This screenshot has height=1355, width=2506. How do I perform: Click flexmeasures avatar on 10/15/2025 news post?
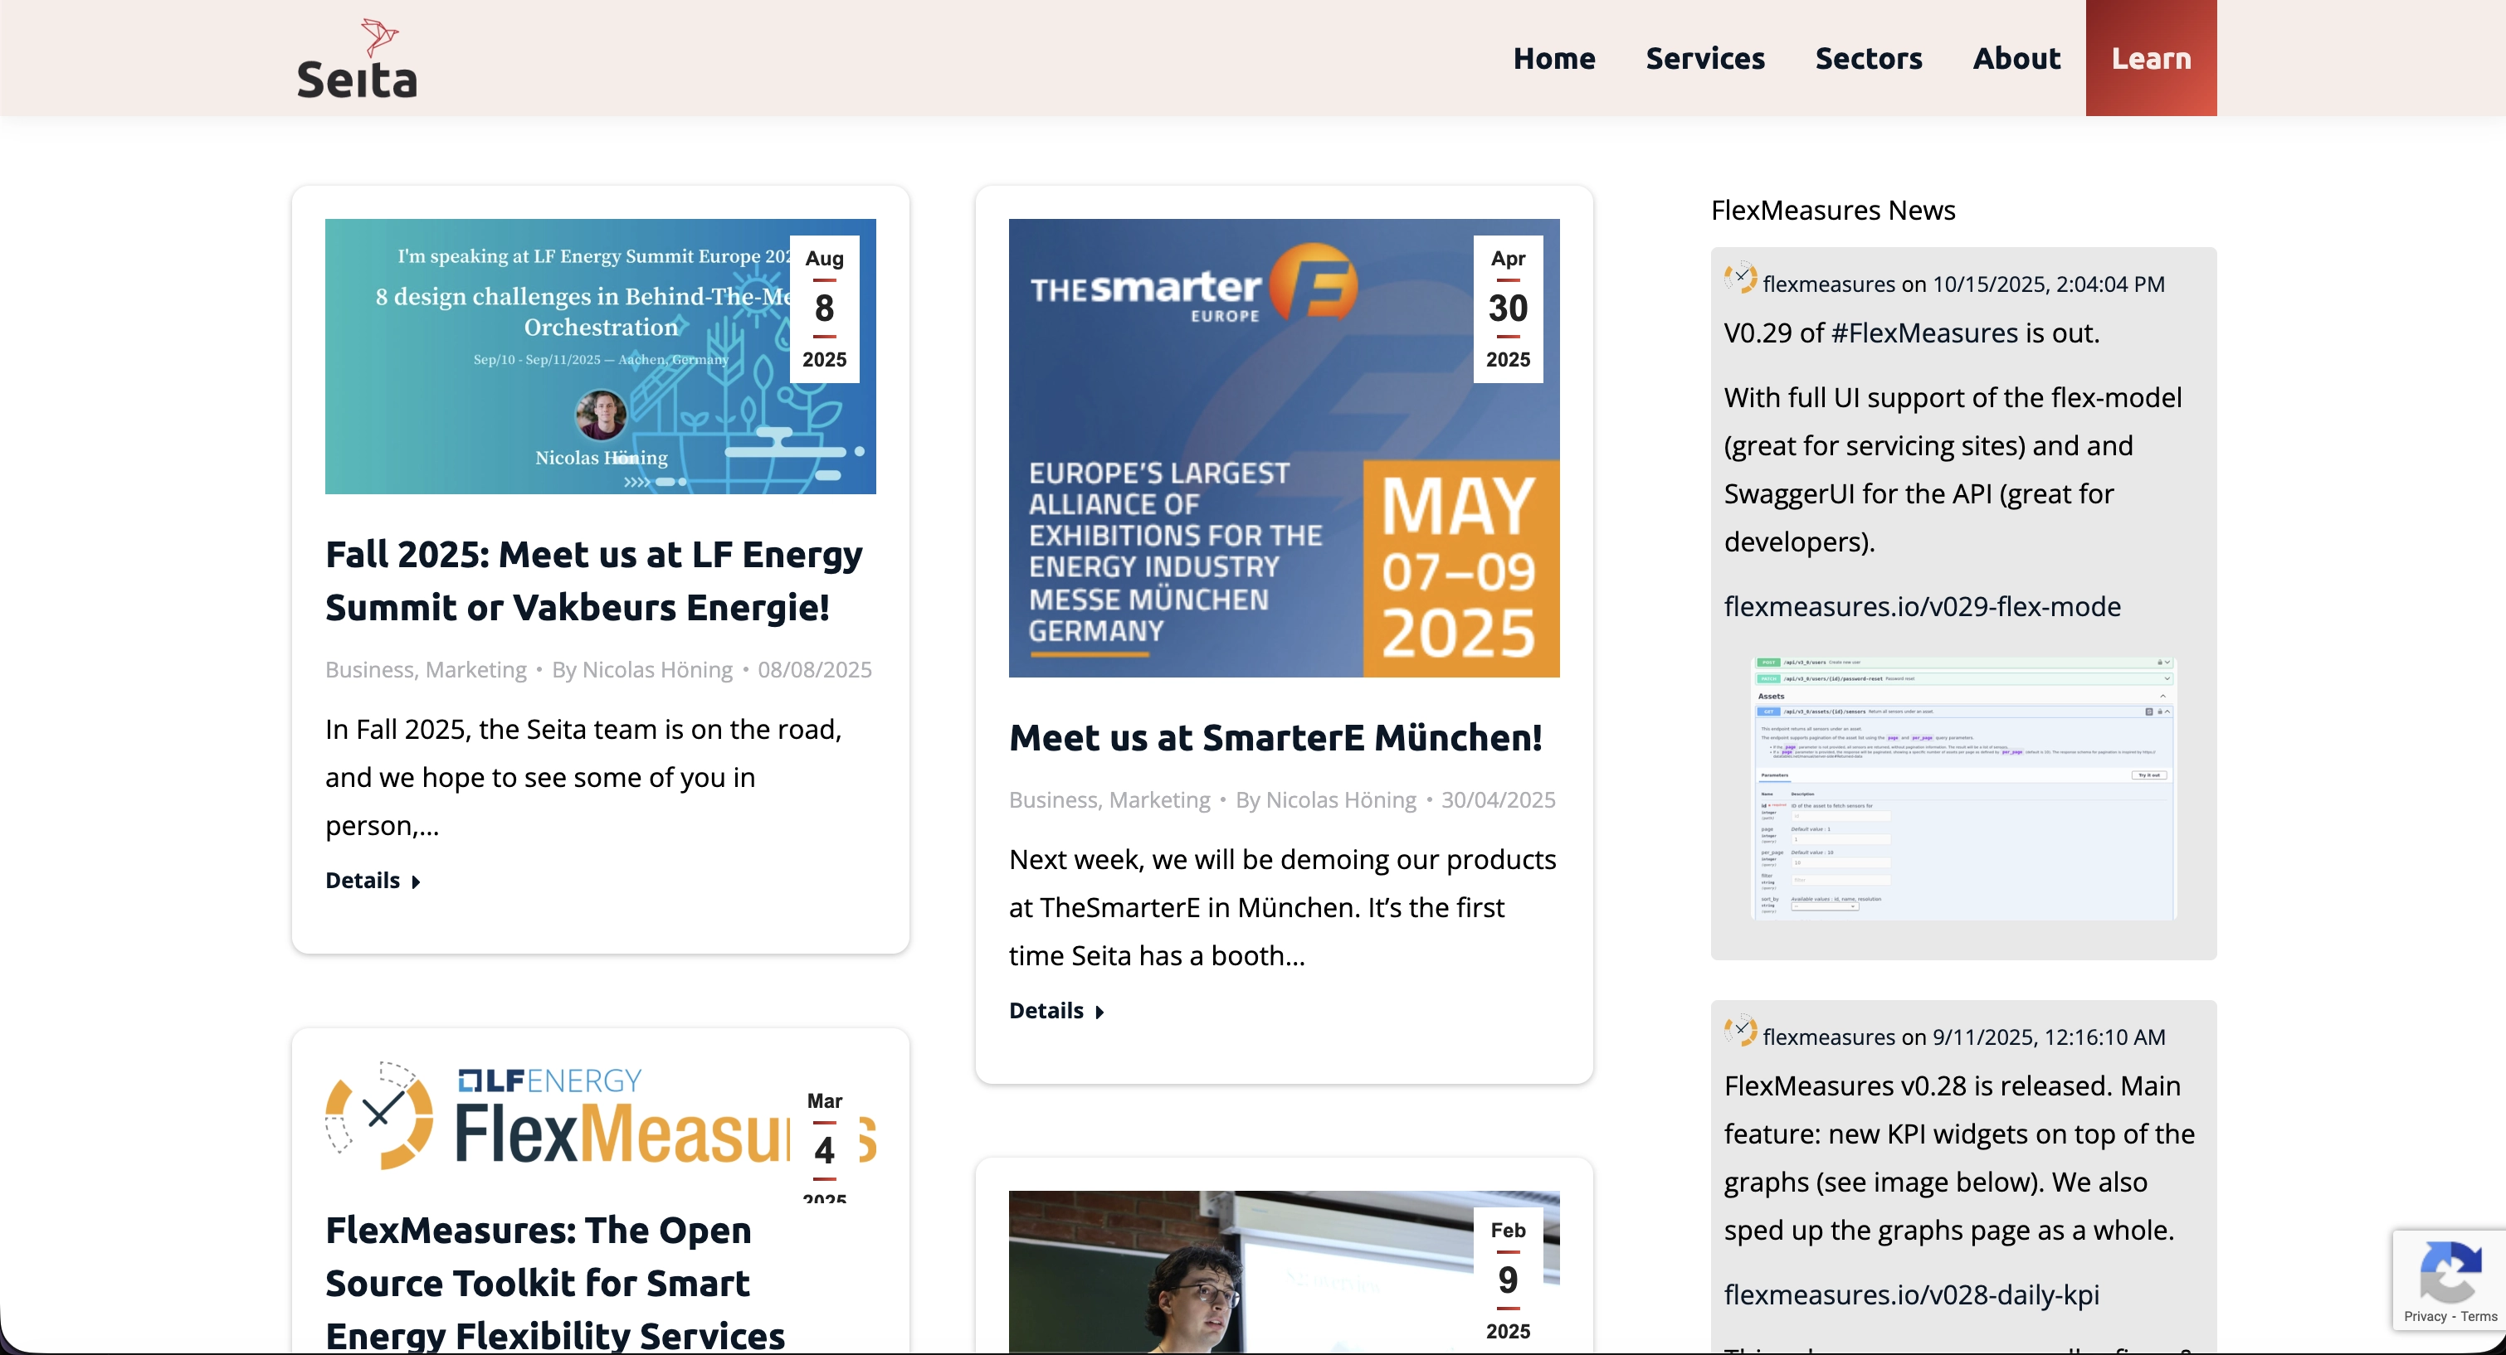click(1740, 278)
